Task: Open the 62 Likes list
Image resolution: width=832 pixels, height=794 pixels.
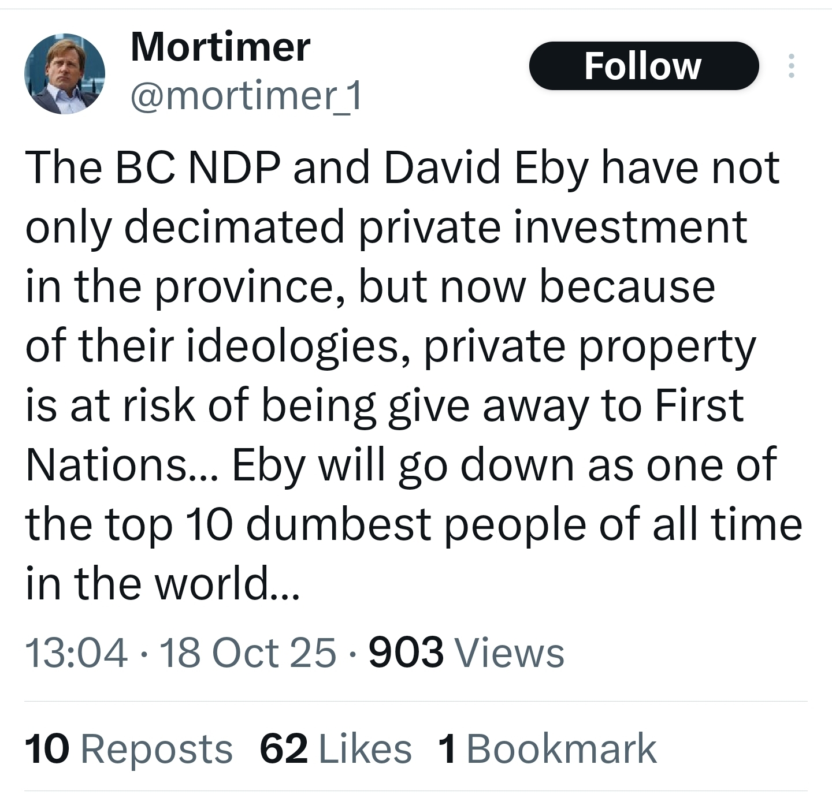Action: point(336,748)
